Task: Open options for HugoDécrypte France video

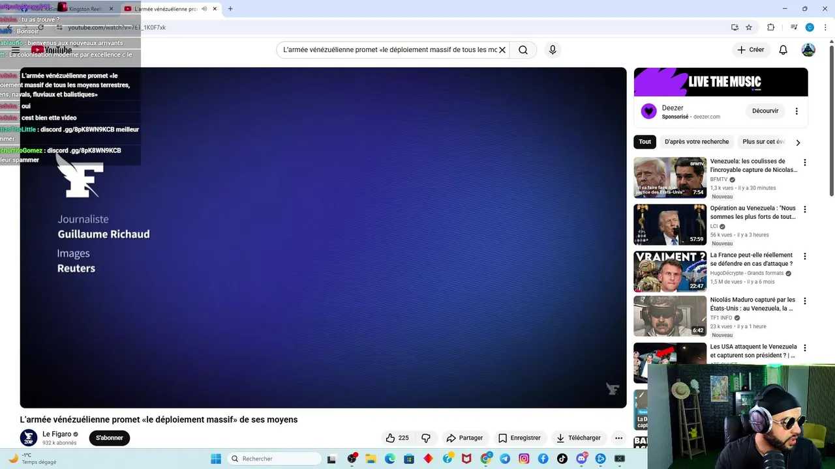Action: coord(804,257)
